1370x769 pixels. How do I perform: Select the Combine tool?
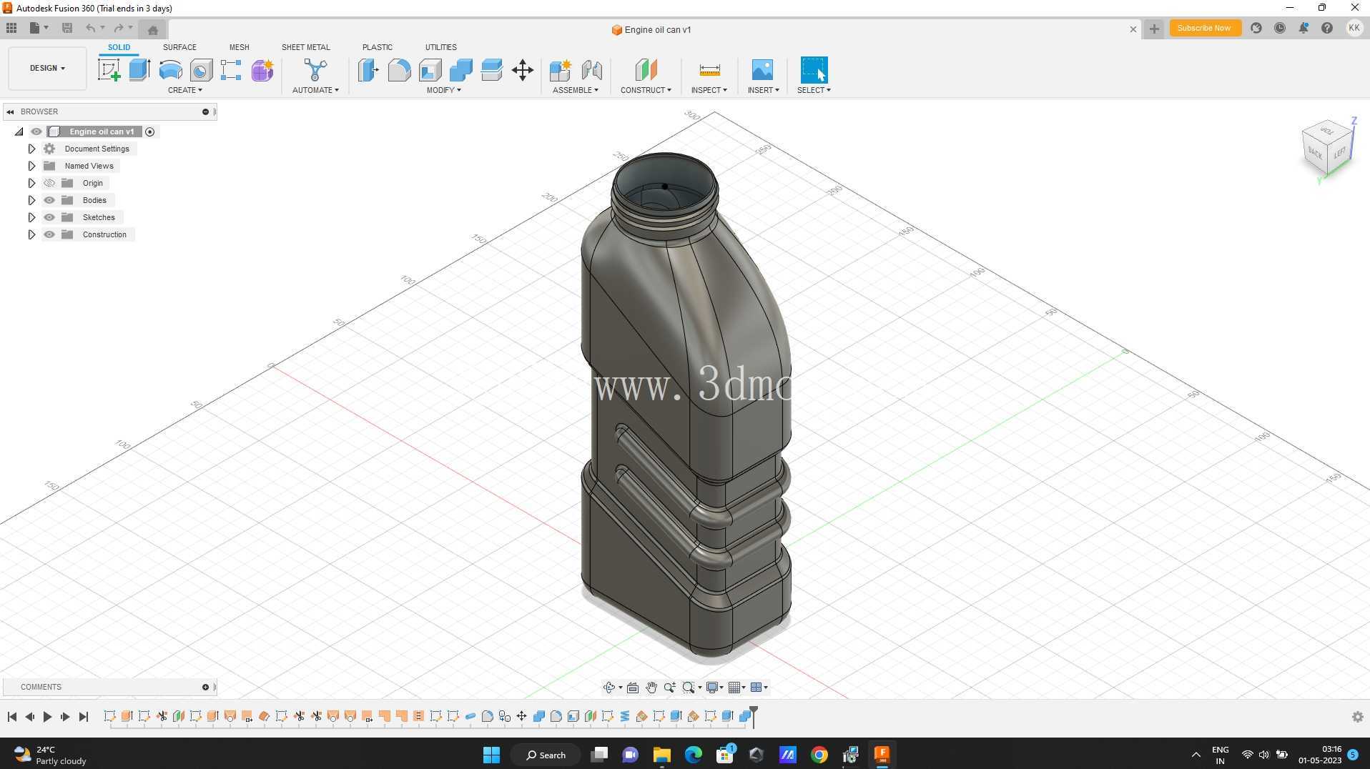coord(461,70)
